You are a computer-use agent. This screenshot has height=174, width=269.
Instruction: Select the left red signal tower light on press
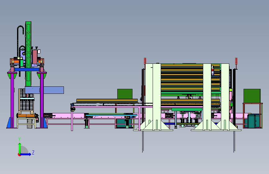145,61
